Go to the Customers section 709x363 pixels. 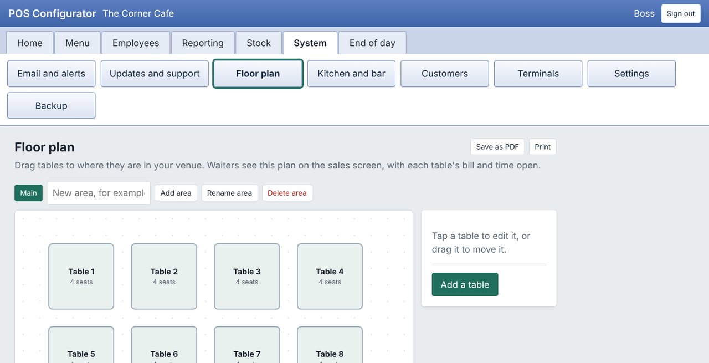[x=445, y=74]
